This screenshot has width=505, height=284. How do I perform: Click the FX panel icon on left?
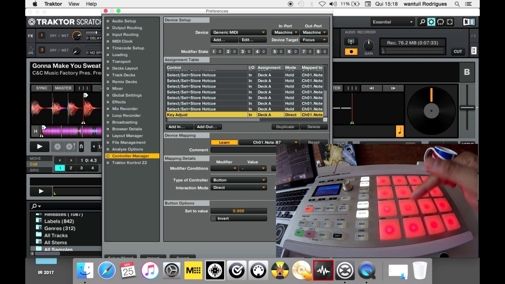tap(30, 36)
